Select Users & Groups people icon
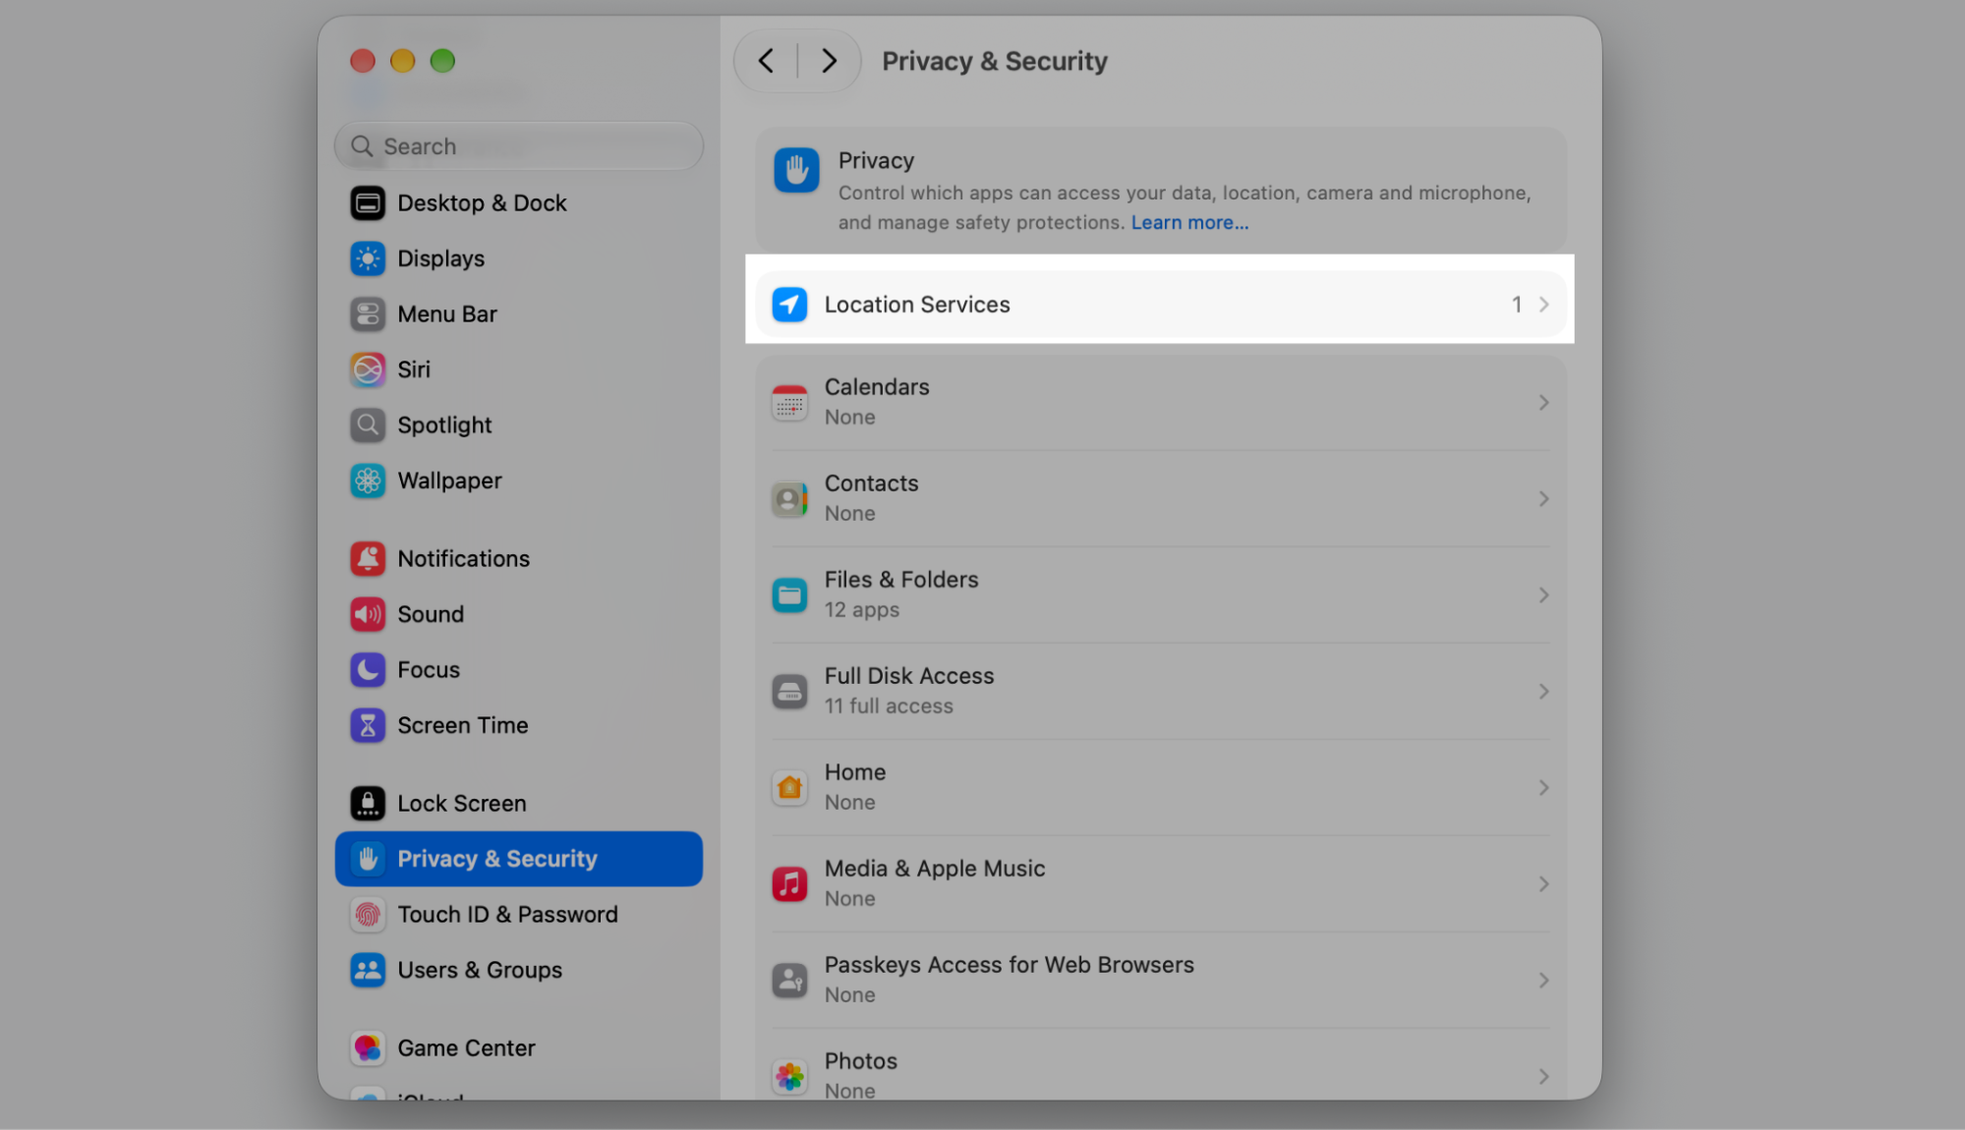1965x1130 pixels. pyautogui.click(x=368, y=970)
